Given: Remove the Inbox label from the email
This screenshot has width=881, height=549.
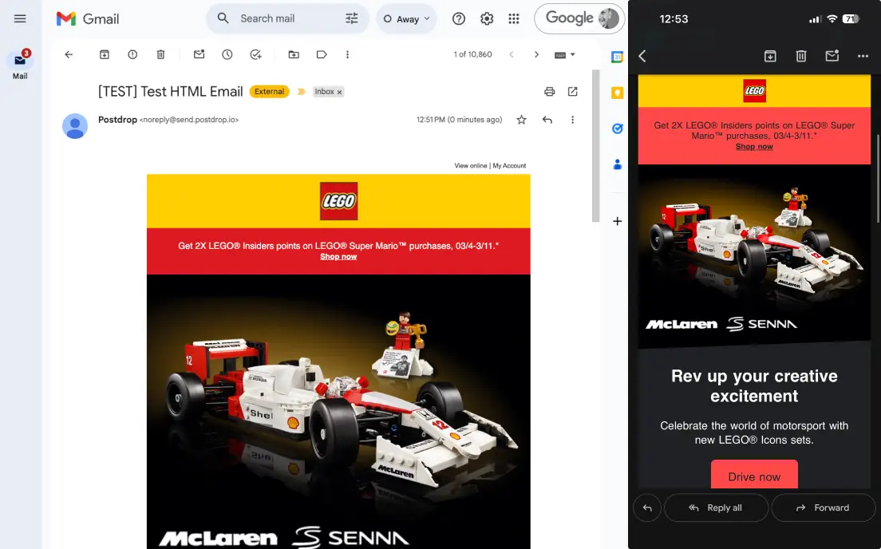Looking at the screenshot, I should [338, 92].
